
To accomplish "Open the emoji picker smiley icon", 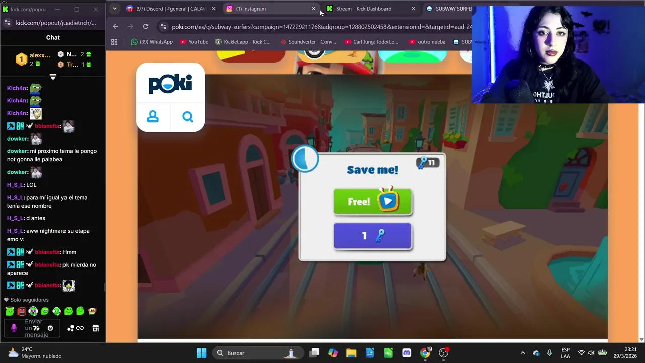I will pos(50,328).
